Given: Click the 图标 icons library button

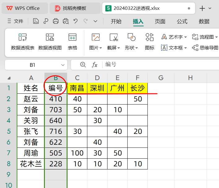Looking at the screenshot, I should pyautogui.click(x=150, y=42).
